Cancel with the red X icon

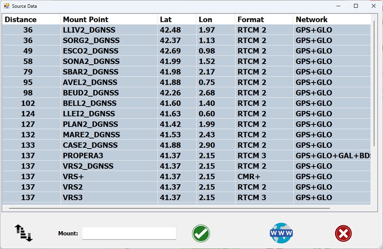point(343,233)
